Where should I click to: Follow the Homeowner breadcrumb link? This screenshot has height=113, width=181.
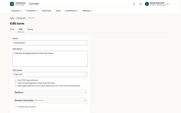tap(21, 18)
